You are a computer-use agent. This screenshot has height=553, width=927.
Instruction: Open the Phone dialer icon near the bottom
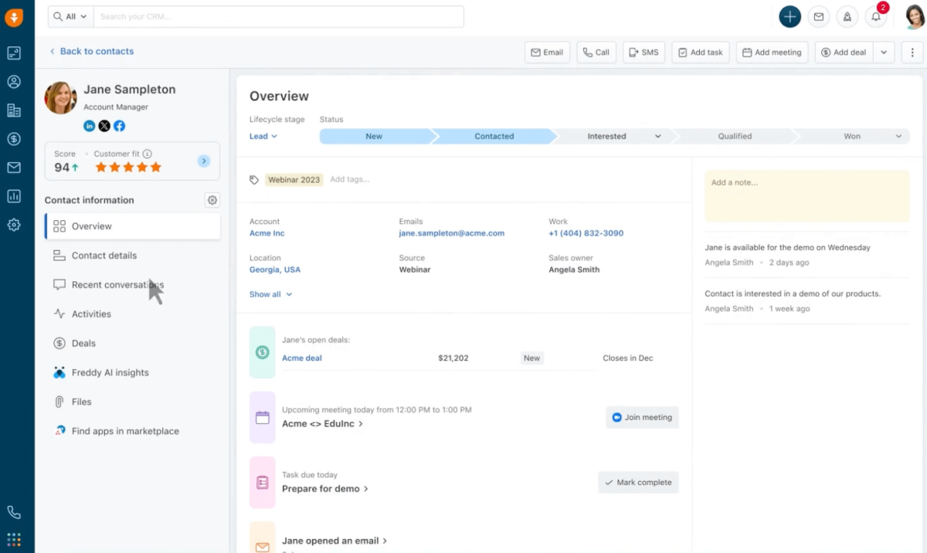click(x=14, y=511)
